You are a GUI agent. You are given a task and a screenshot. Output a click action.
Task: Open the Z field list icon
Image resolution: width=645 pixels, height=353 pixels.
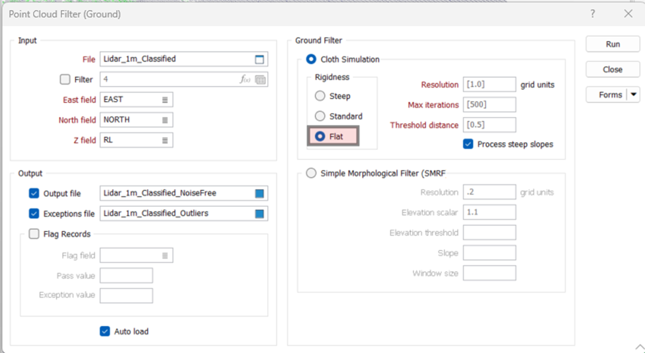tap(165, 140)
